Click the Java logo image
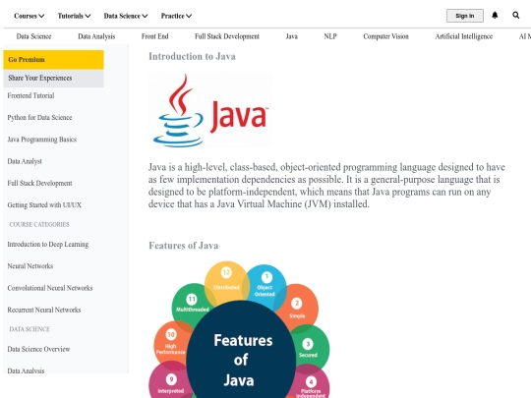The width and height of the screenshot is (531, 398). (x=210, y=110)
